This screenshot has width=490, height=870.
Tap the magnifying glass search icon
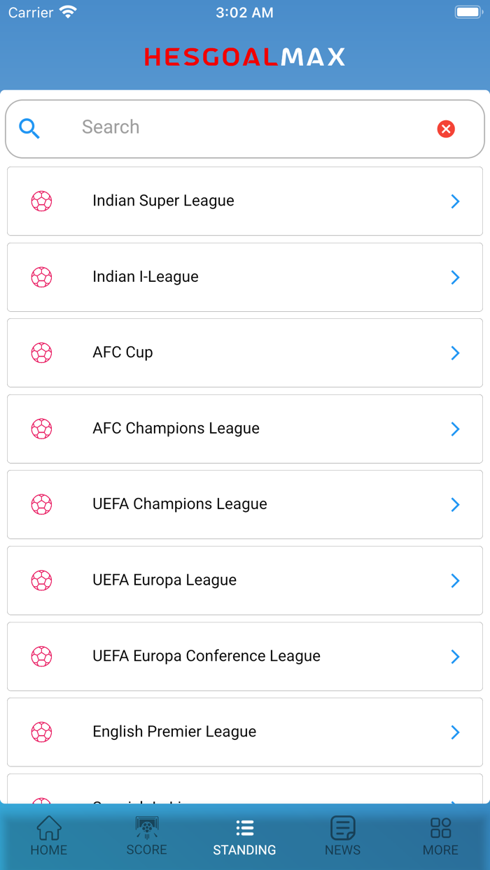click(x=29, y=129)
